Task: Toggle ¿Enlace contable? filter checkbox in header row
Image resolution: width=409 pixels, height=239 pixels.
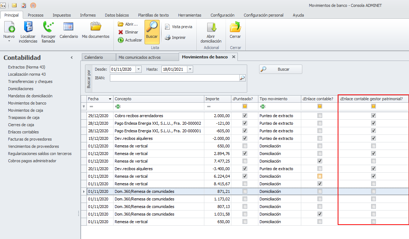Action: pos(320,106)
